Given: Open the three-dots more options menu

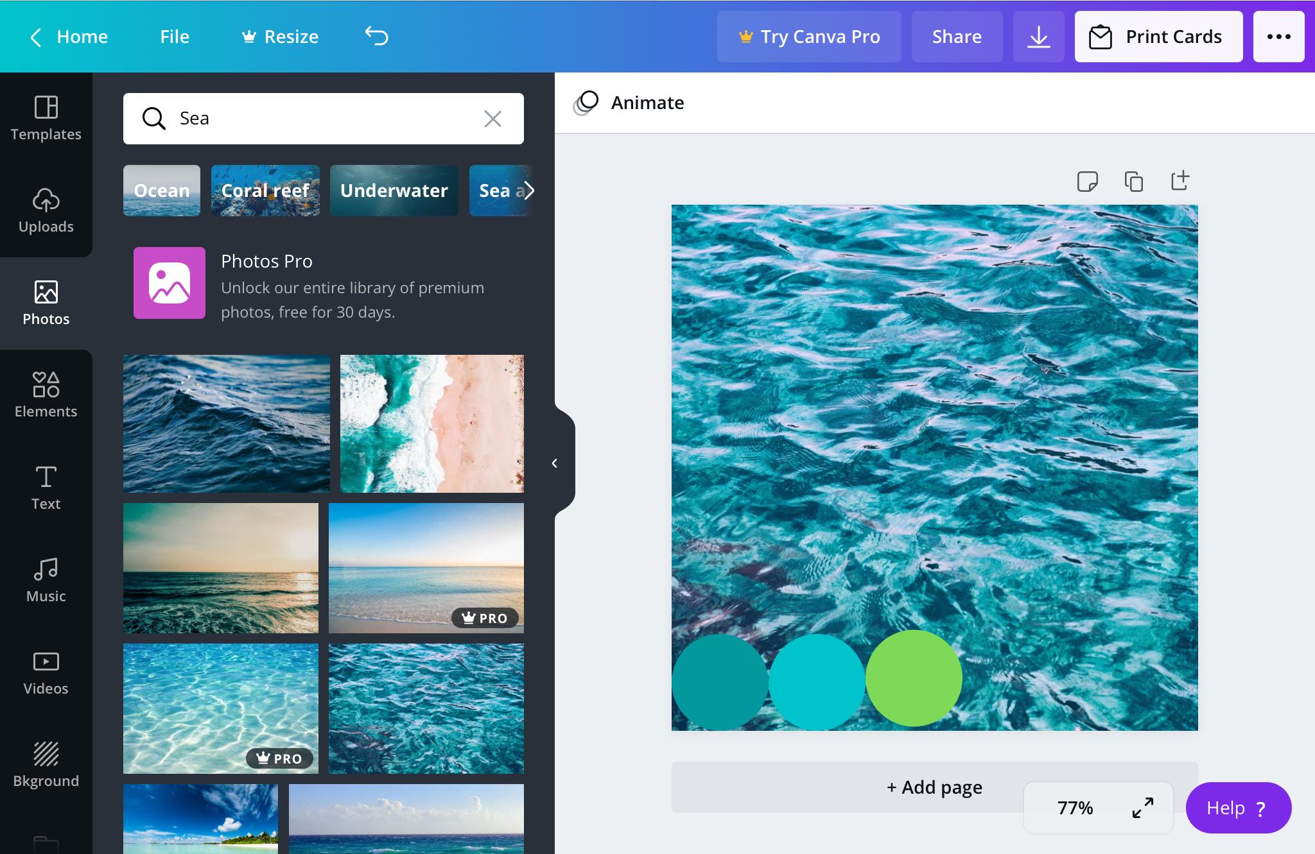Looking at the screenshot, I should (x=1278, y=37).
